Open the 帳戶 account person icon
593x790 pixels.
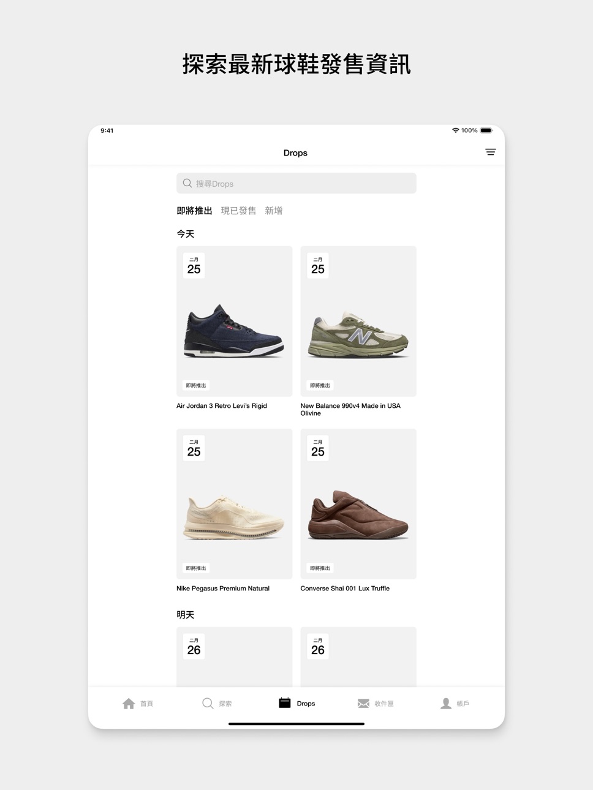coord(446,704)
